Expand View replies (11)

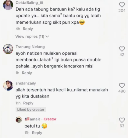coord(32,36)
